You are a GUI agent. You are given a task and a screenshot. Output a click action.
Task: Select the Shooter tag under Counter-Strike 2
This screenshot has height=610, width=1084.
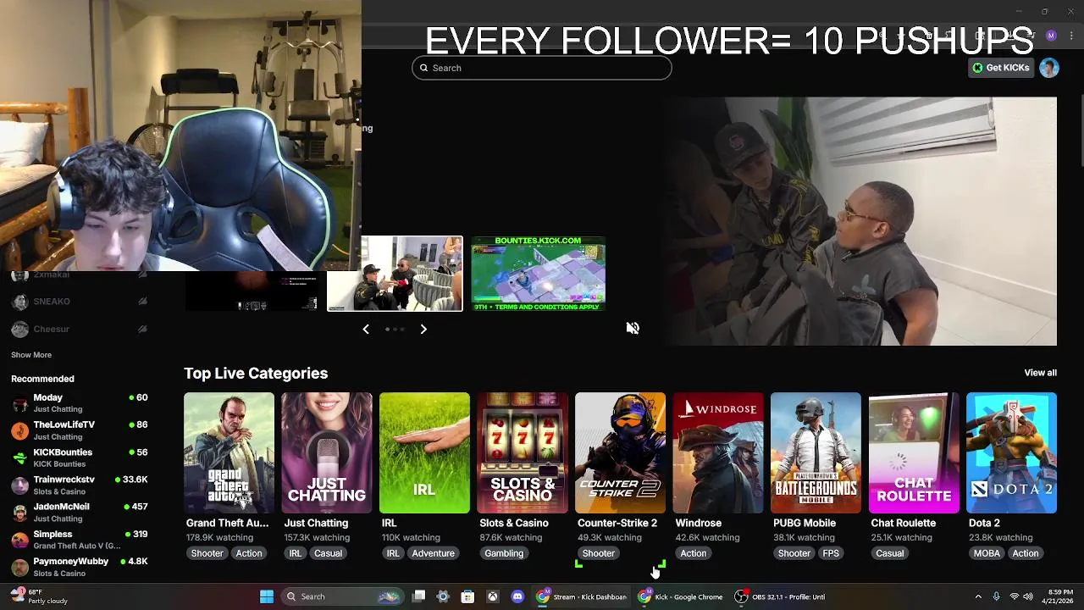[x=598, y=553]
